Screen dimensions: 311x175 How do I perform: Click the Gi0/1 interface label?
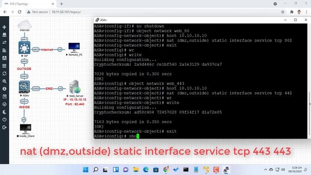24,102
